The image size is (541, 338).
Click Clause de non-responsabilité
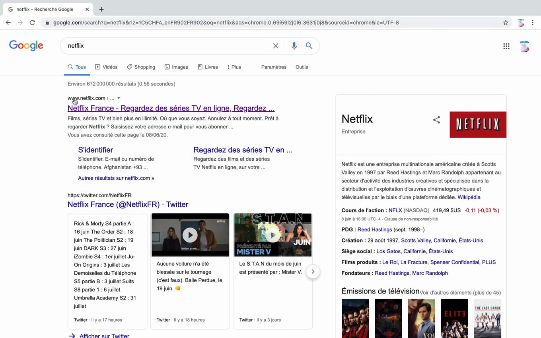[411, 219]
